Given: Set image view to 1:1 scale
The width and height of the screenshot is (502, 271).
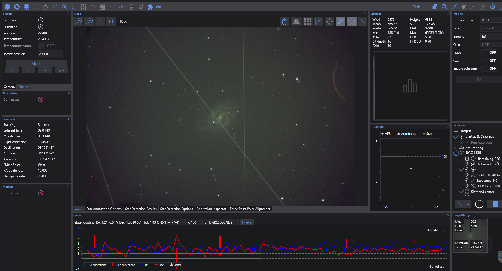Looking at the screenshot, I should click(x=111, y=21).
